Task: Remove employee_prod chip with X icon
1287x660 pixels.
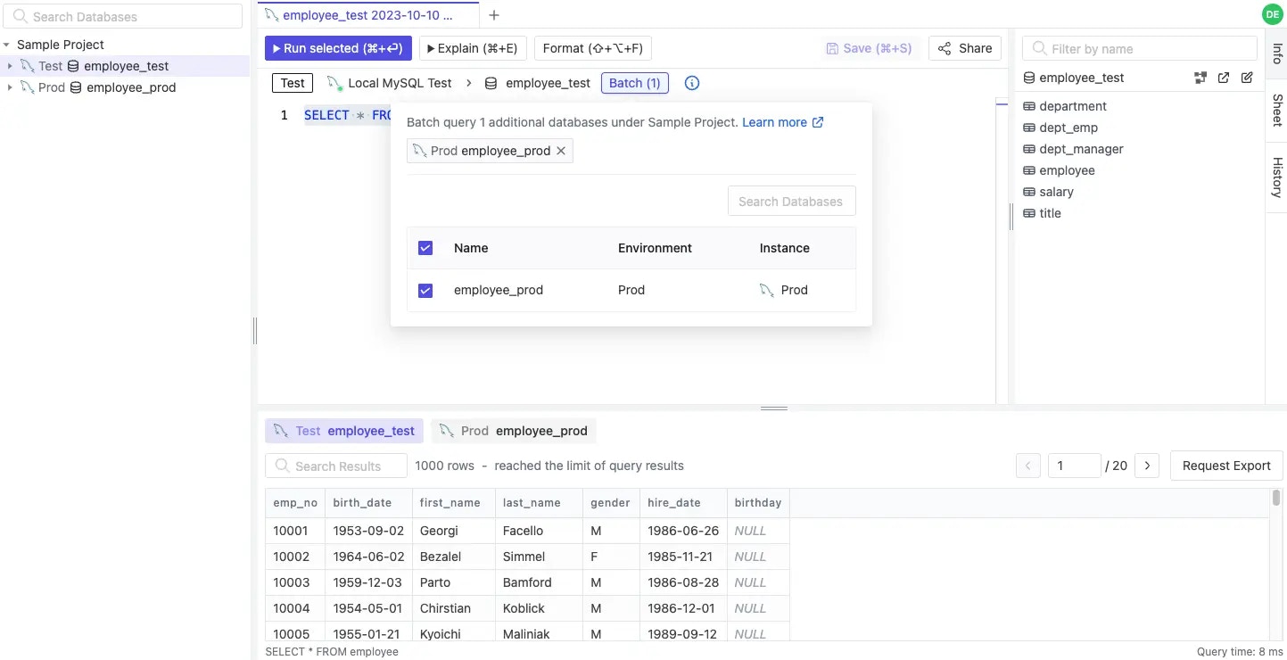Action: [561, 151]
